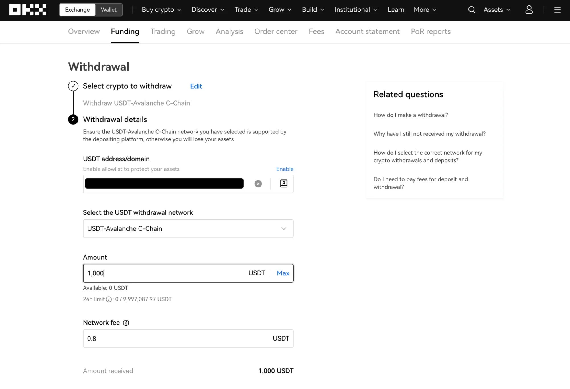Click into the Amount input field
Viewport: 570px width, 389px height.
165,273
